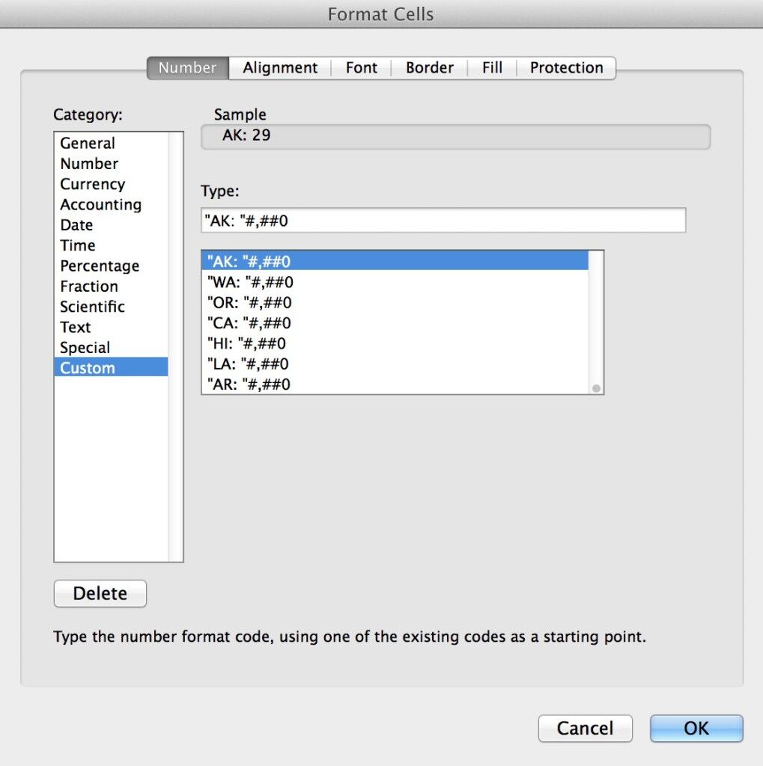763x766 pixels.
Task: Open the Protection tab
Action: (x=566, y=68)
